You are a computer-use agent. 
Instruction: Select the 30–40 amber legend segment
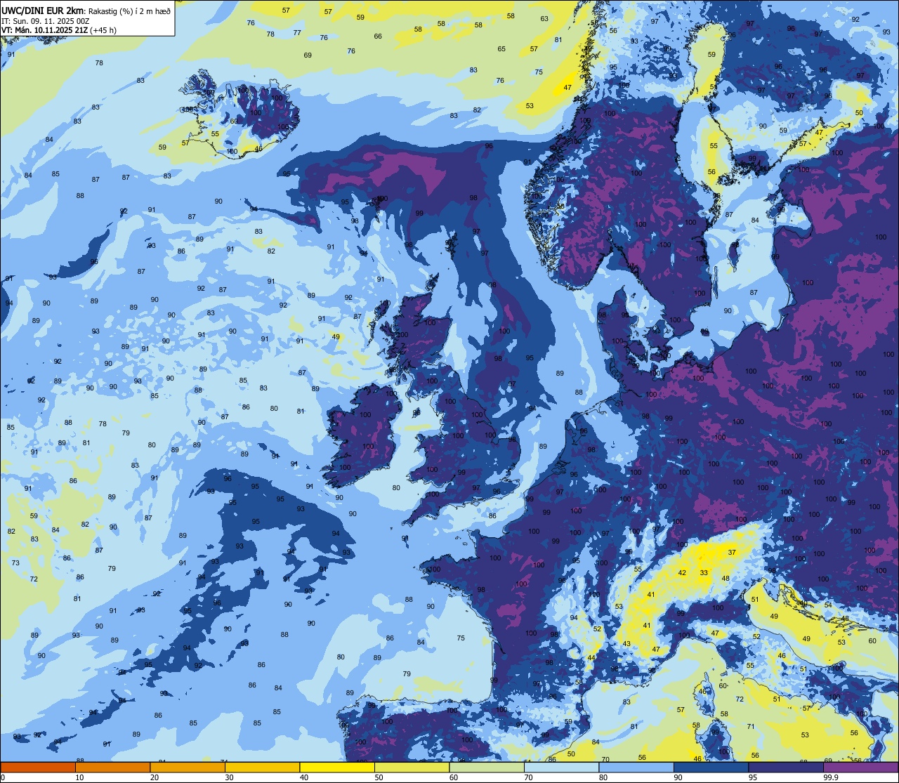click(x=262, y=768)
